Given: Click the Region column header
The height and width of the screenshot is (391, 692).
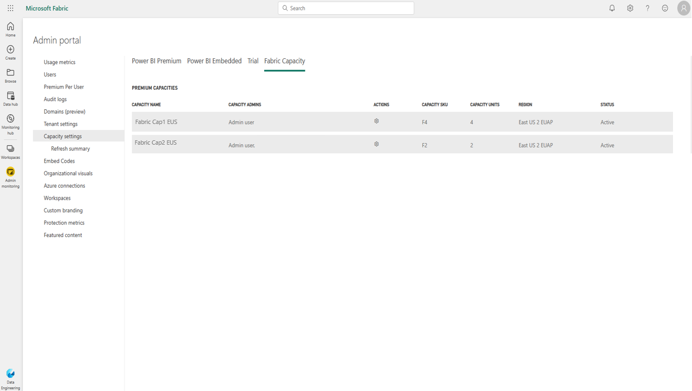Looking at the screenshot, I should pyautogui.click(x=525, y=104).
